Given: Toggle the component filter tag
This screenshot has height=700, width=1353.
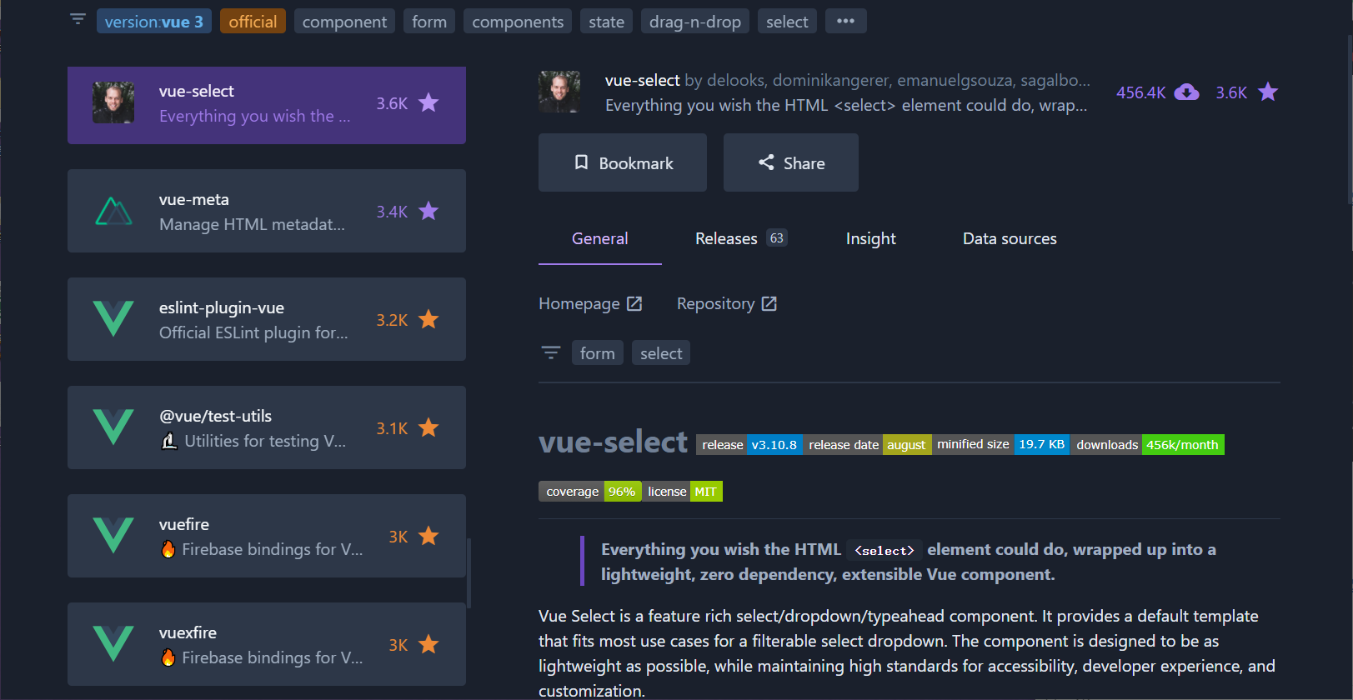Looking at the screenshot, I should click(344, 22).
